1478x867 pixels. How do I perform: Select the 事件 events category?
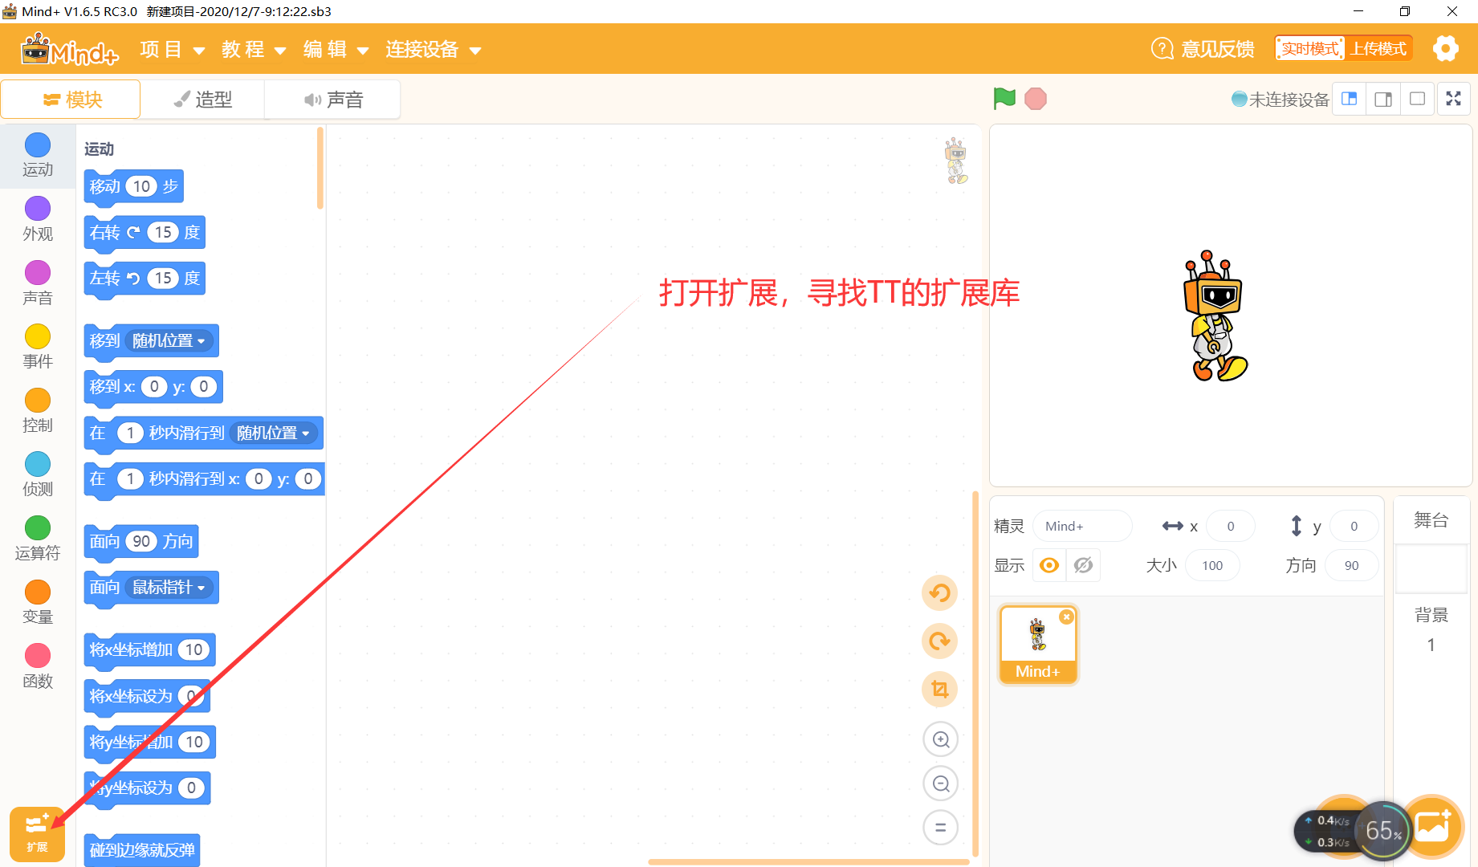38,346
